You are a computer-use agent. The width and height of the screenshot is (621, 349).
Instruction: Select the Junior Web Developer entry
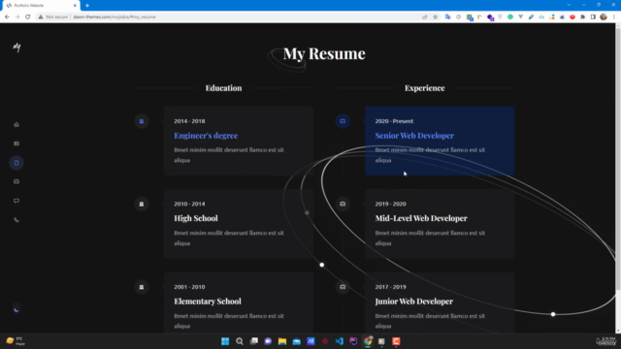point(440,302)
